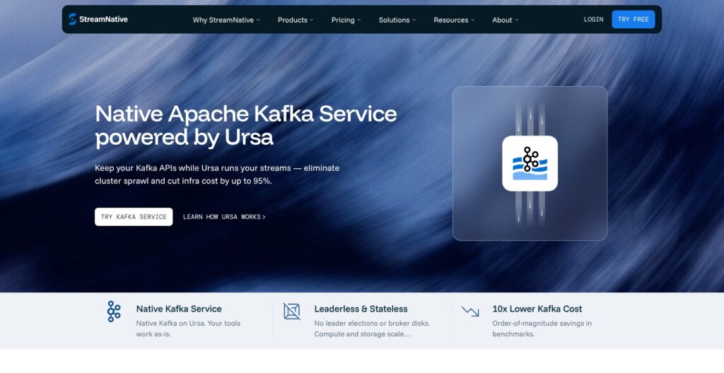Viewport: 724px width, 373px height.
Task: Click the downward trend icon for Kafka cost
Action: pos(470,312)
